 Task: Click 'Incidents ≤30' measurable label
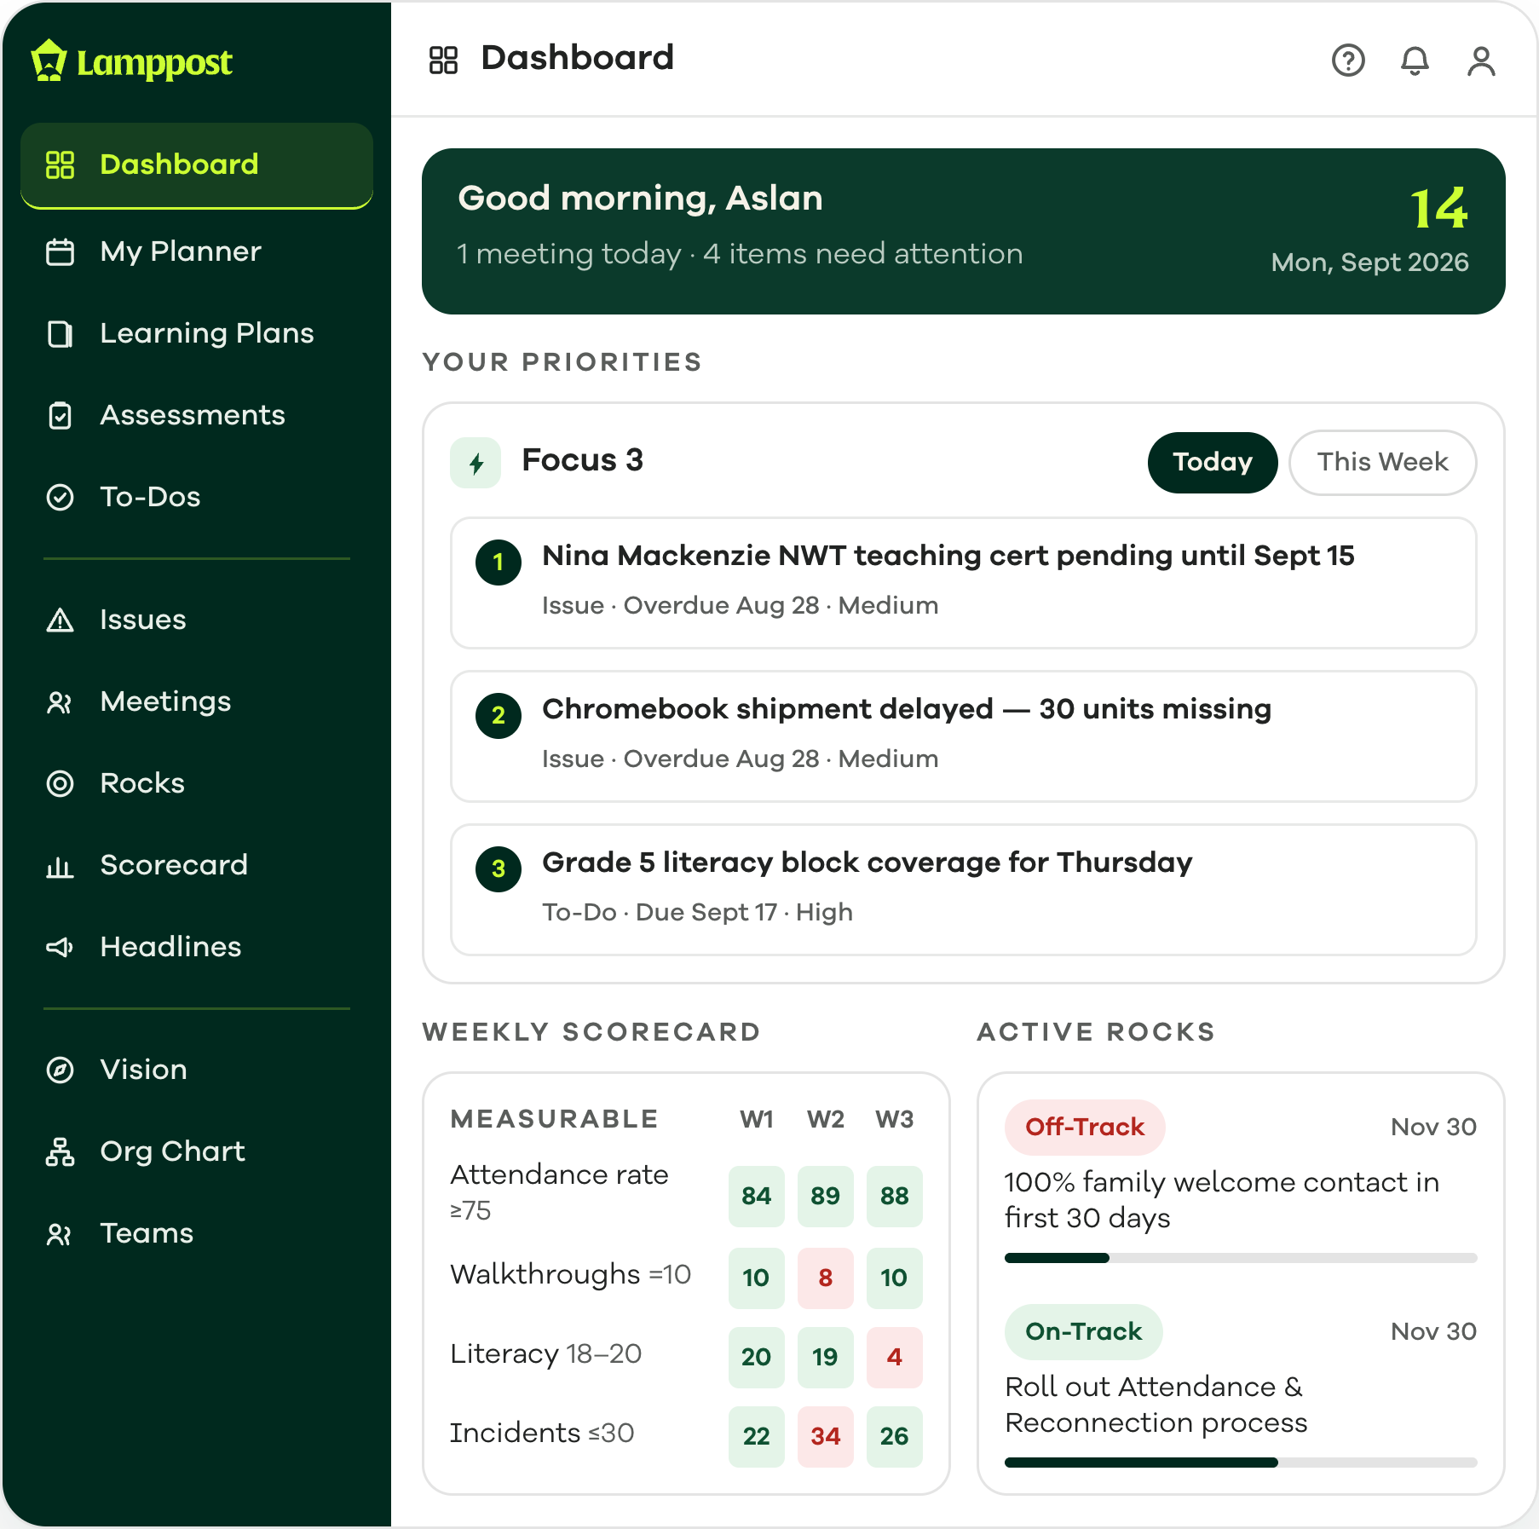click(542, 1433)
